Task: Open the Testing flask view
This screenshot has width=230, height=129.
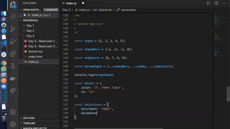Action: (13, 66)
